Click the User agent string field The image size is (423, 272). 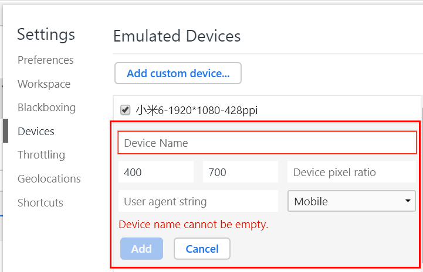tap(198, 201)
